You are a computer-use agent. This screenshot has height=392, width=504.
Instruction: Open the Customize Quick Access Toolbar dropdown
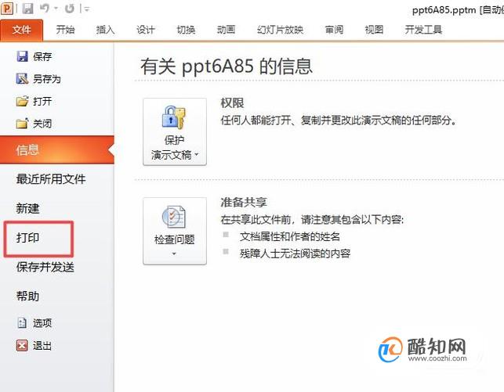tap(87, 9)
